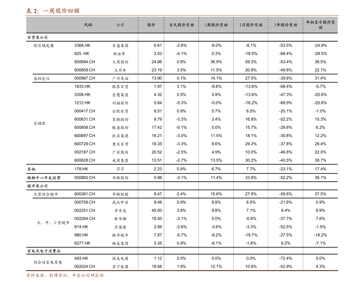Viewport: 364px width, 284px height.
Task: Click the table title 表 2: 一周股价回顾
Action: [x=53, y=11]
